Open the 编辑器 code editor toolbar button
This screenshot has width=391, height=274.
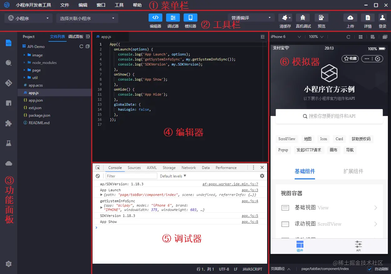click(x=155, y=18)
